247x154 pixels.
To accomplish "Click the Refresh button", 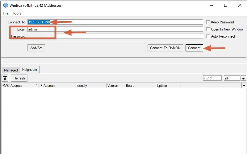I will coord(19,78).
